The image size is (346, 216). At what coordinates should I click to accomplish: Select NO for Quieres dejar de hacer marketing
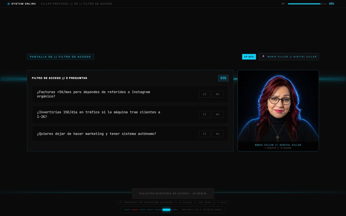pyautogui.click(x=218, y=134)
